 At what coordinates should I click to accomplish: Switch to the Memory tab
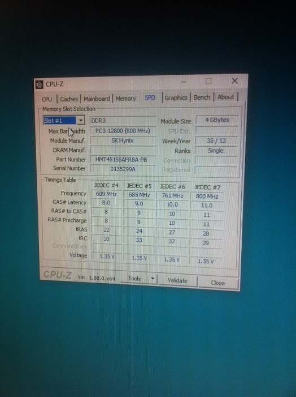[x=125, y=99]
